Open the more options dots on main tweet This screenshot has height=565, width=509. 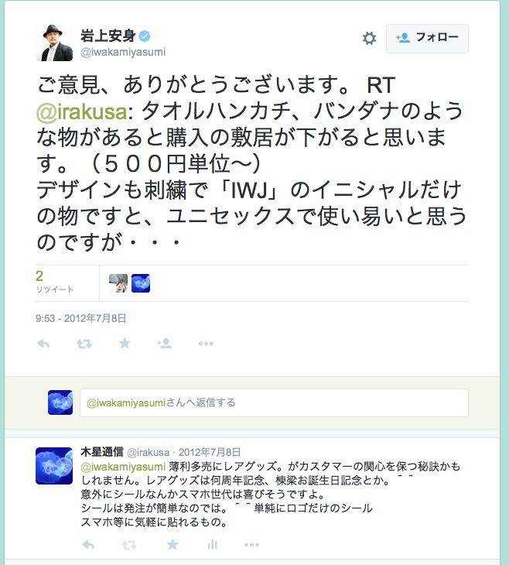tap(206, 344)
